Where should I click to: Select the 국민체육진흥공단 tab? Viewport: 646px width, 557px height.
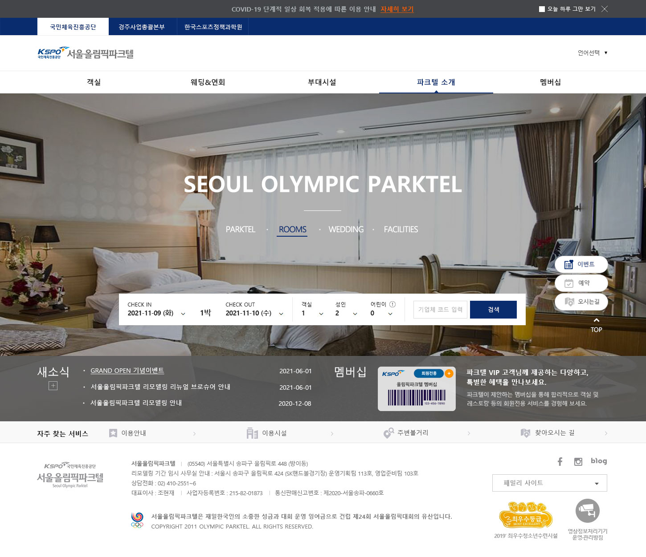click(x=73, y=27)
